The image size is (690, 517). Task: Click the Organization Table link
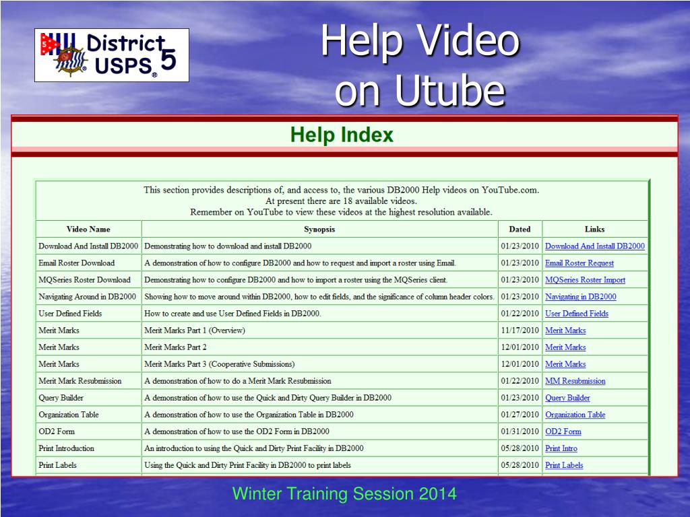[x=575, y=415]
